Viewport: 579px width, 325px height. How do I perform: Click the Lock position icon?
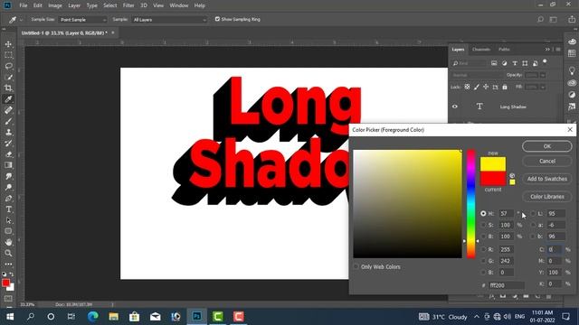tap(486, 87)
